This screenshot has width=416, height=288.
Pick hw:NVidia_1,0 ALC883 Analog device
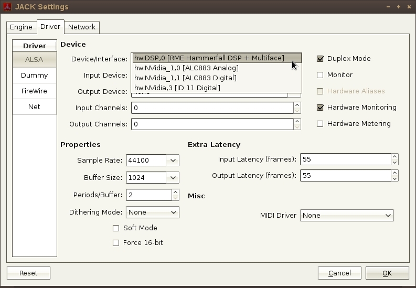[186, 68]
